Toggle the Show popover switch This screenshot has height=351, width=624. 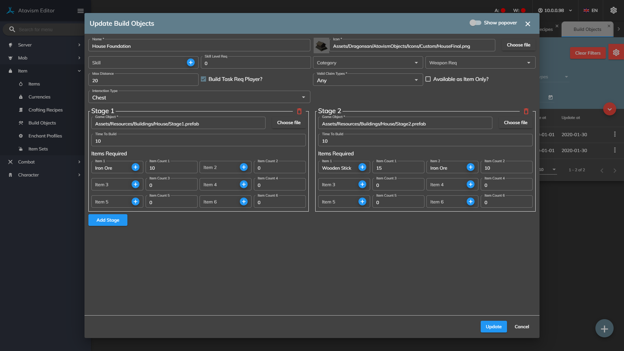[x=475, y=23]
